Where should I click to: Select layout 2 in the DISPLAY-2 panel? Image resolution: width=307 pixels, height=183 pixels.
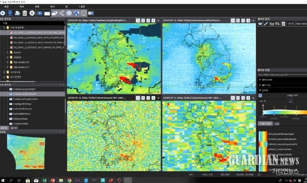tap(143, 98)
